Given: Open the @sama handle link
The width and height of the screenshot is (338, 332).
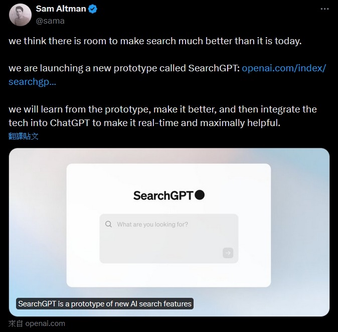Looking at the screenshot, I should (x=50, y=21).
